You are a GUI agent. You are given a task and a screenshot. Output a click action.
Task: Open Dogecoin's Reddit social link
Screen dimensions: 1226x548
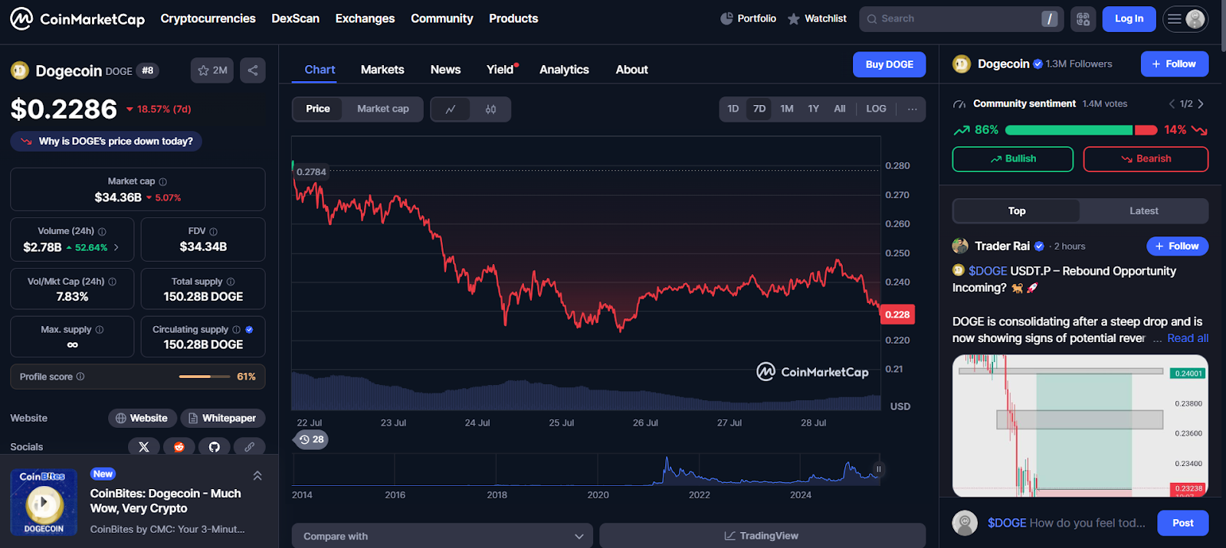[179, 447]
